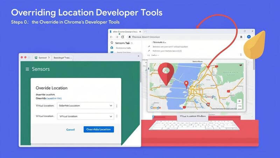Click the large red map pin
Viewport: 280px width, 158px height.
166,74
